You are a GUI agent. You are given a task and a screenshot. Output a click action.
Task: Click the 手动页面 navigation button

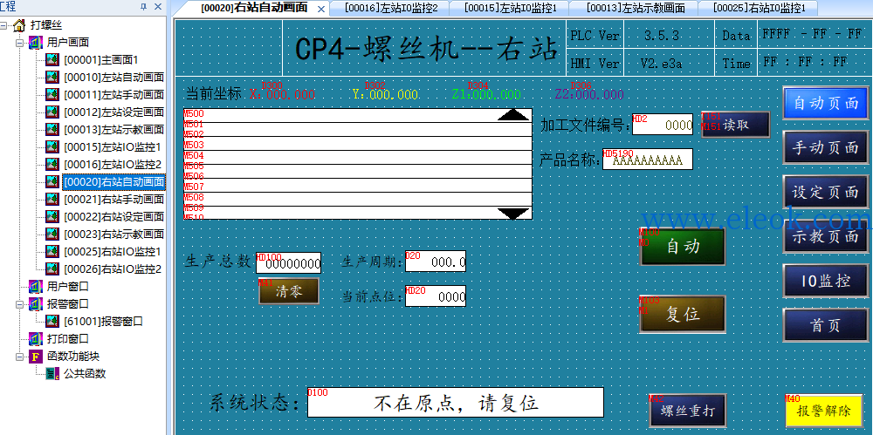826,147
